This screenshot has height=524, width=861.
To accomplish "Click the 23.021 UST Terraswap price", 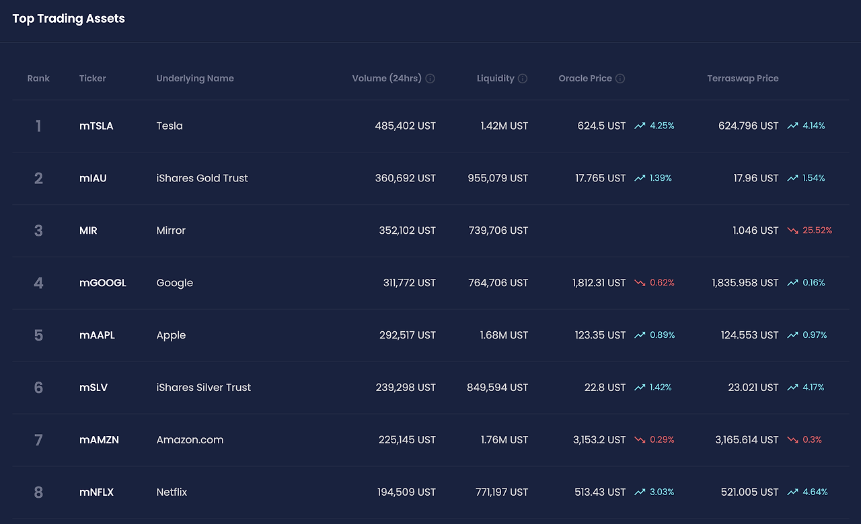I will click(x=753, y=388).
